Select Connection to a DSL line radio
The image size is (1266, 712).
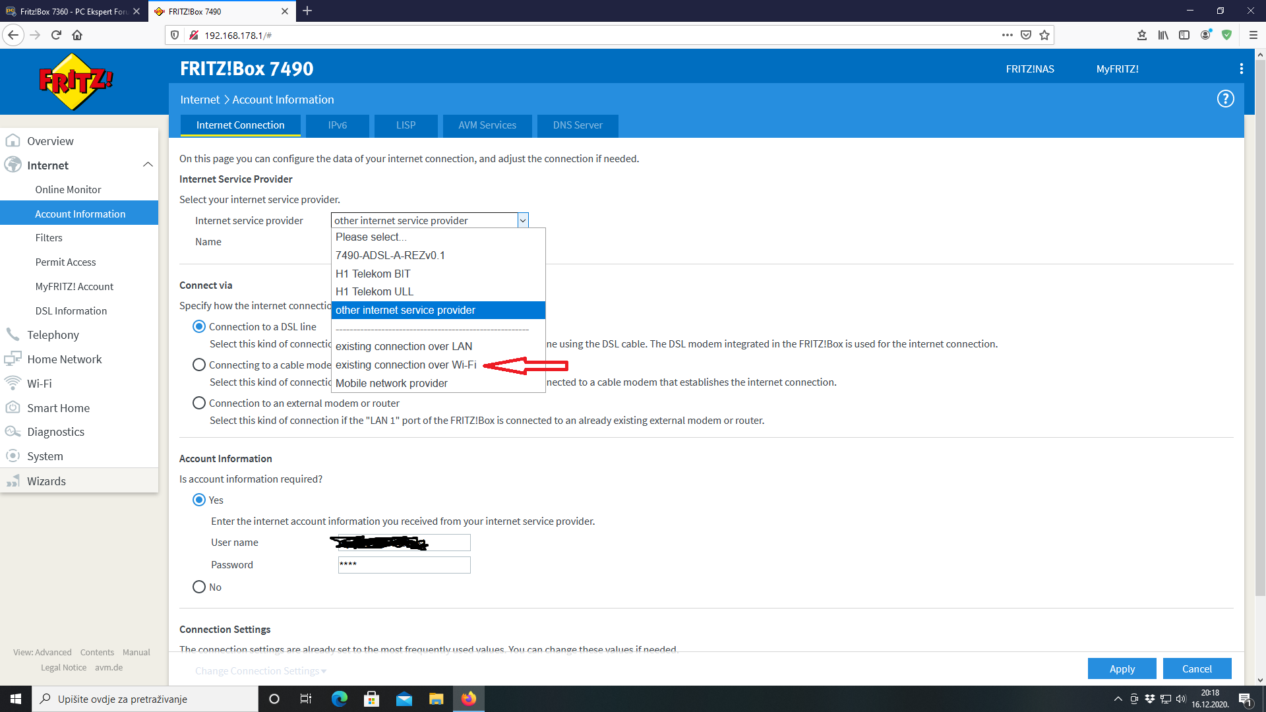(x=199, y=326)
